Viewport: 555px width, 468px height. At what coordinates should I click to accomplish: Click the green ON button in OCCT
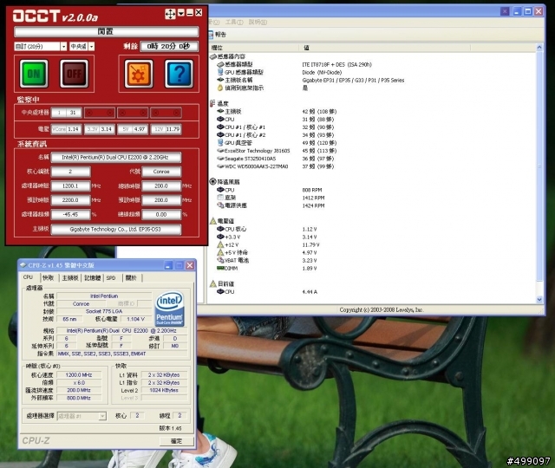34,74
